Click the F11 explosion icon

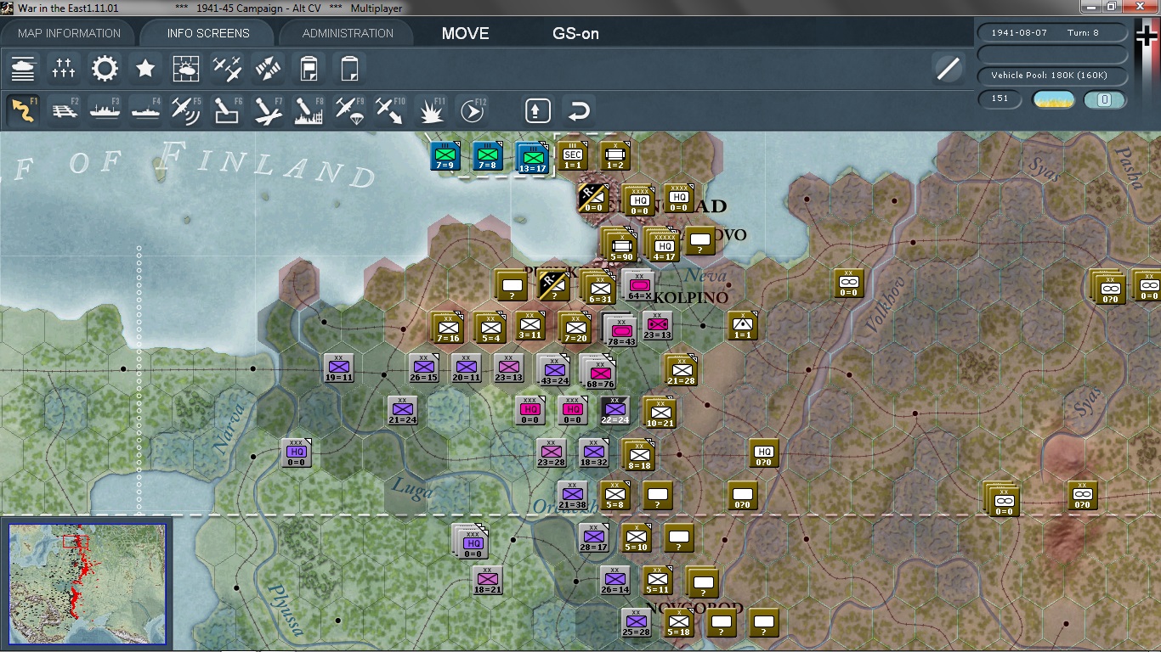[x=431, y=110]
